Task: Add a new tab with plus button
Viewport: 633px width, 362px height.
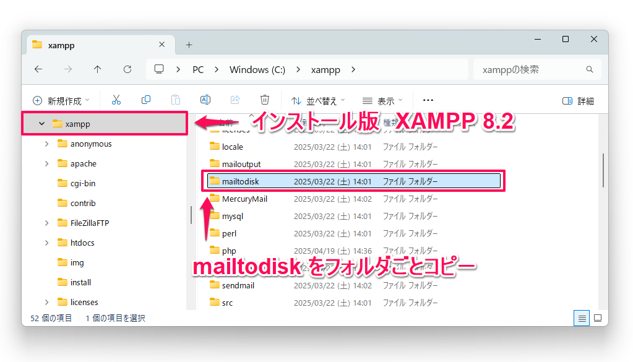Action: click(189, 45)
